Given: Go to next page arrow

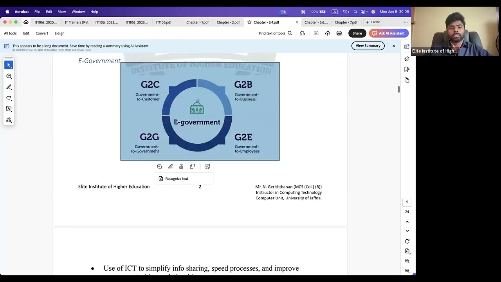Looking at the screenshot, I should click(407, 231).
